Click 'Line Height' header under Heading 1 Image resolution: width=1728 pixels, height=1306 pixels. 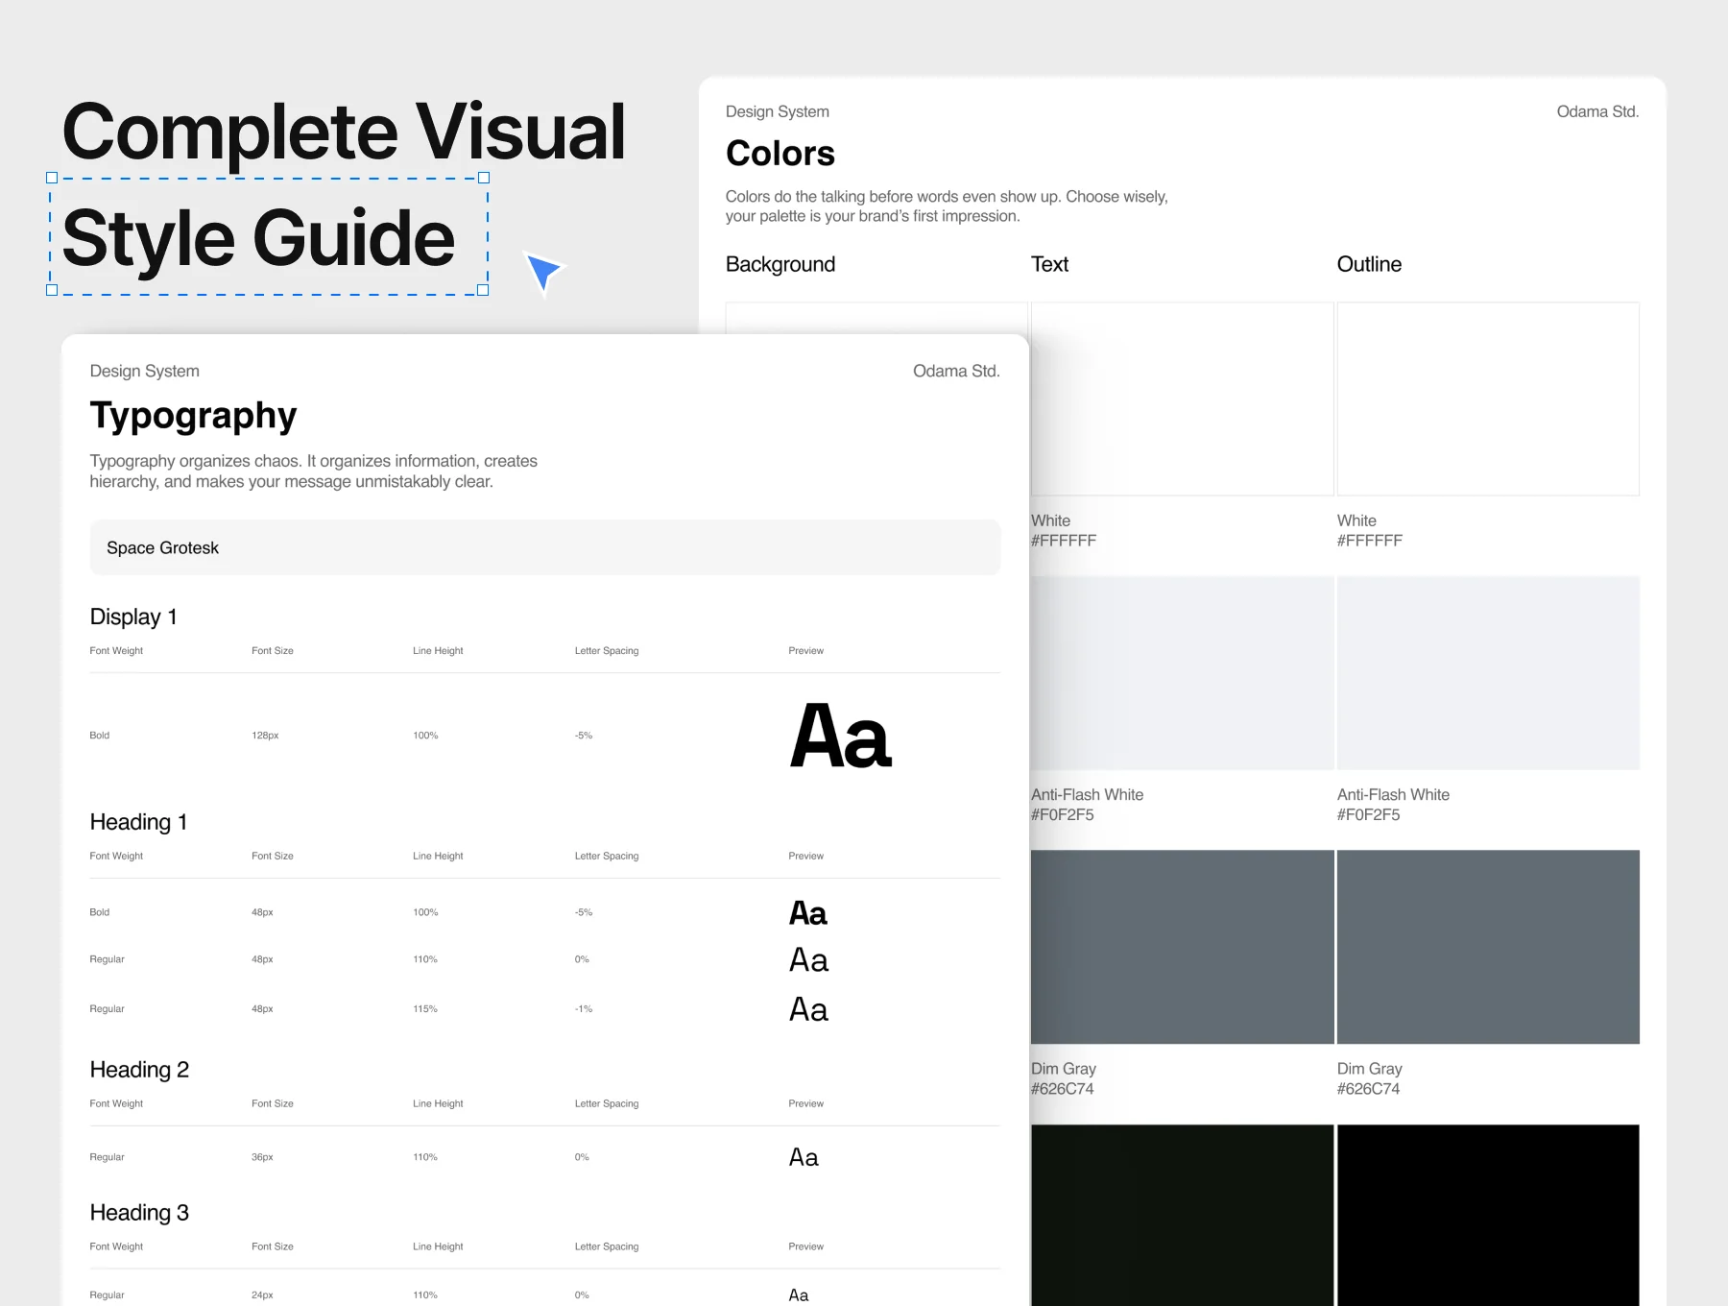pos(438,857)
